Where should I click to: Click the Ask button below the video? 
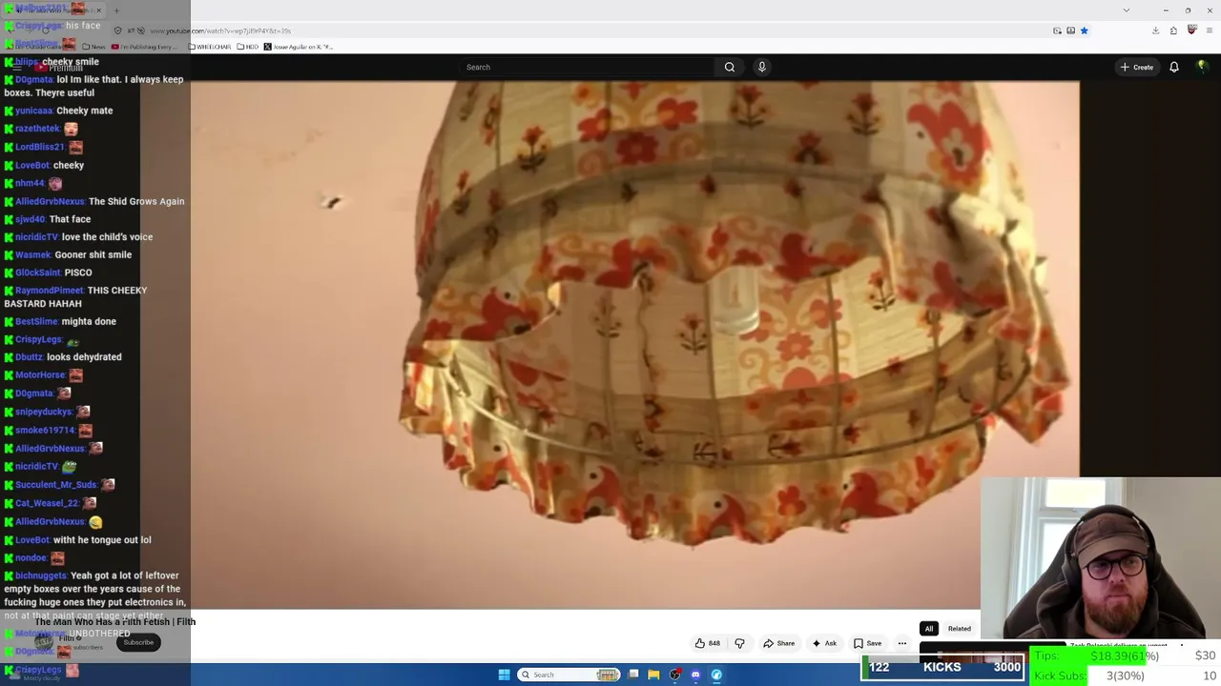[x=824, y=643]
